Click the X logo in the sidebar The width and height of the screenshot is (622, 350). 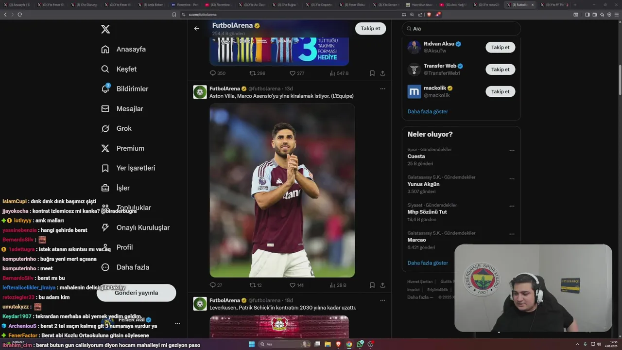[x=105, y=29]
